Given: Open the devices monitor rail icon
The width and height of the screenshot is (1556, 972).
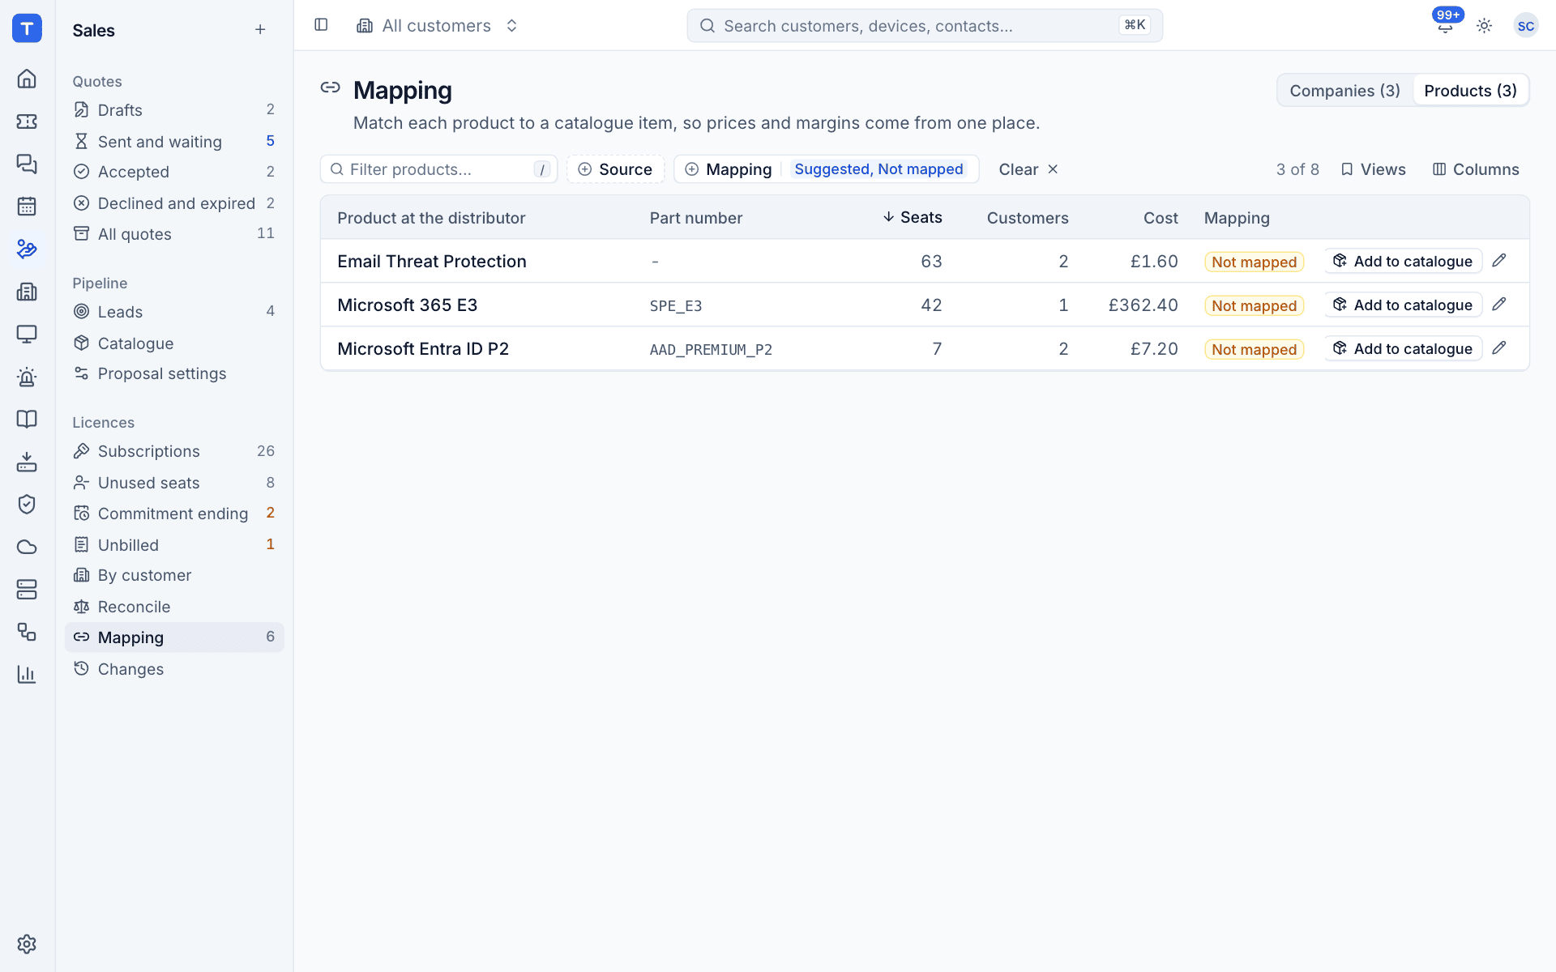Looking at the screenshot, I should [27, 334].
